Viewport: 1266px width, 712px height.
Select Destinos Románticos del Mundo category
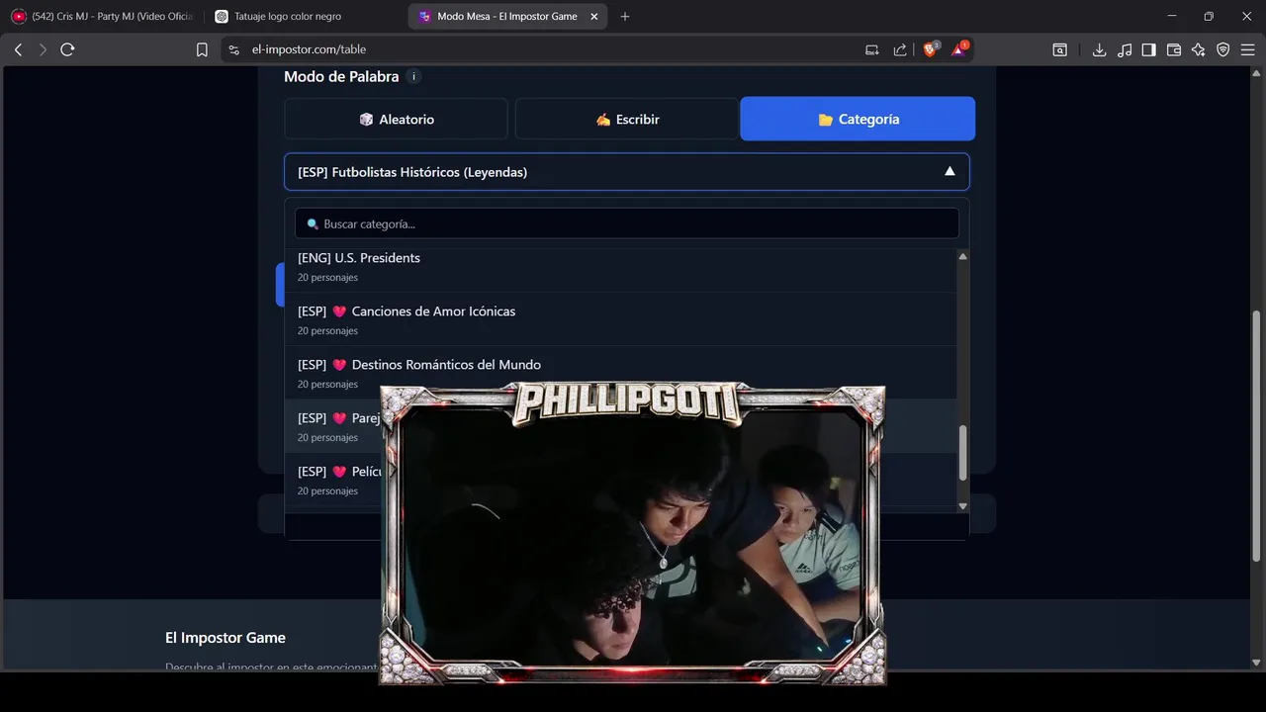pyautogui.click(x=621, y=373)
